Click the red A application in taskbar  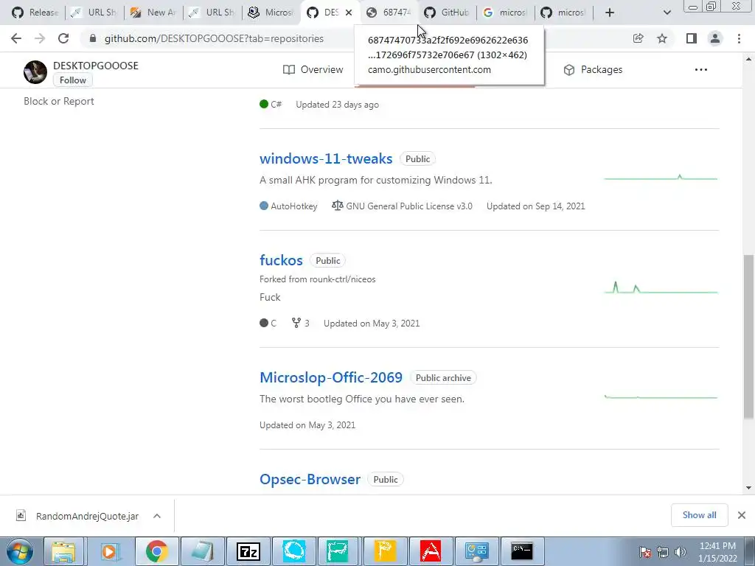tap(431, 551)
